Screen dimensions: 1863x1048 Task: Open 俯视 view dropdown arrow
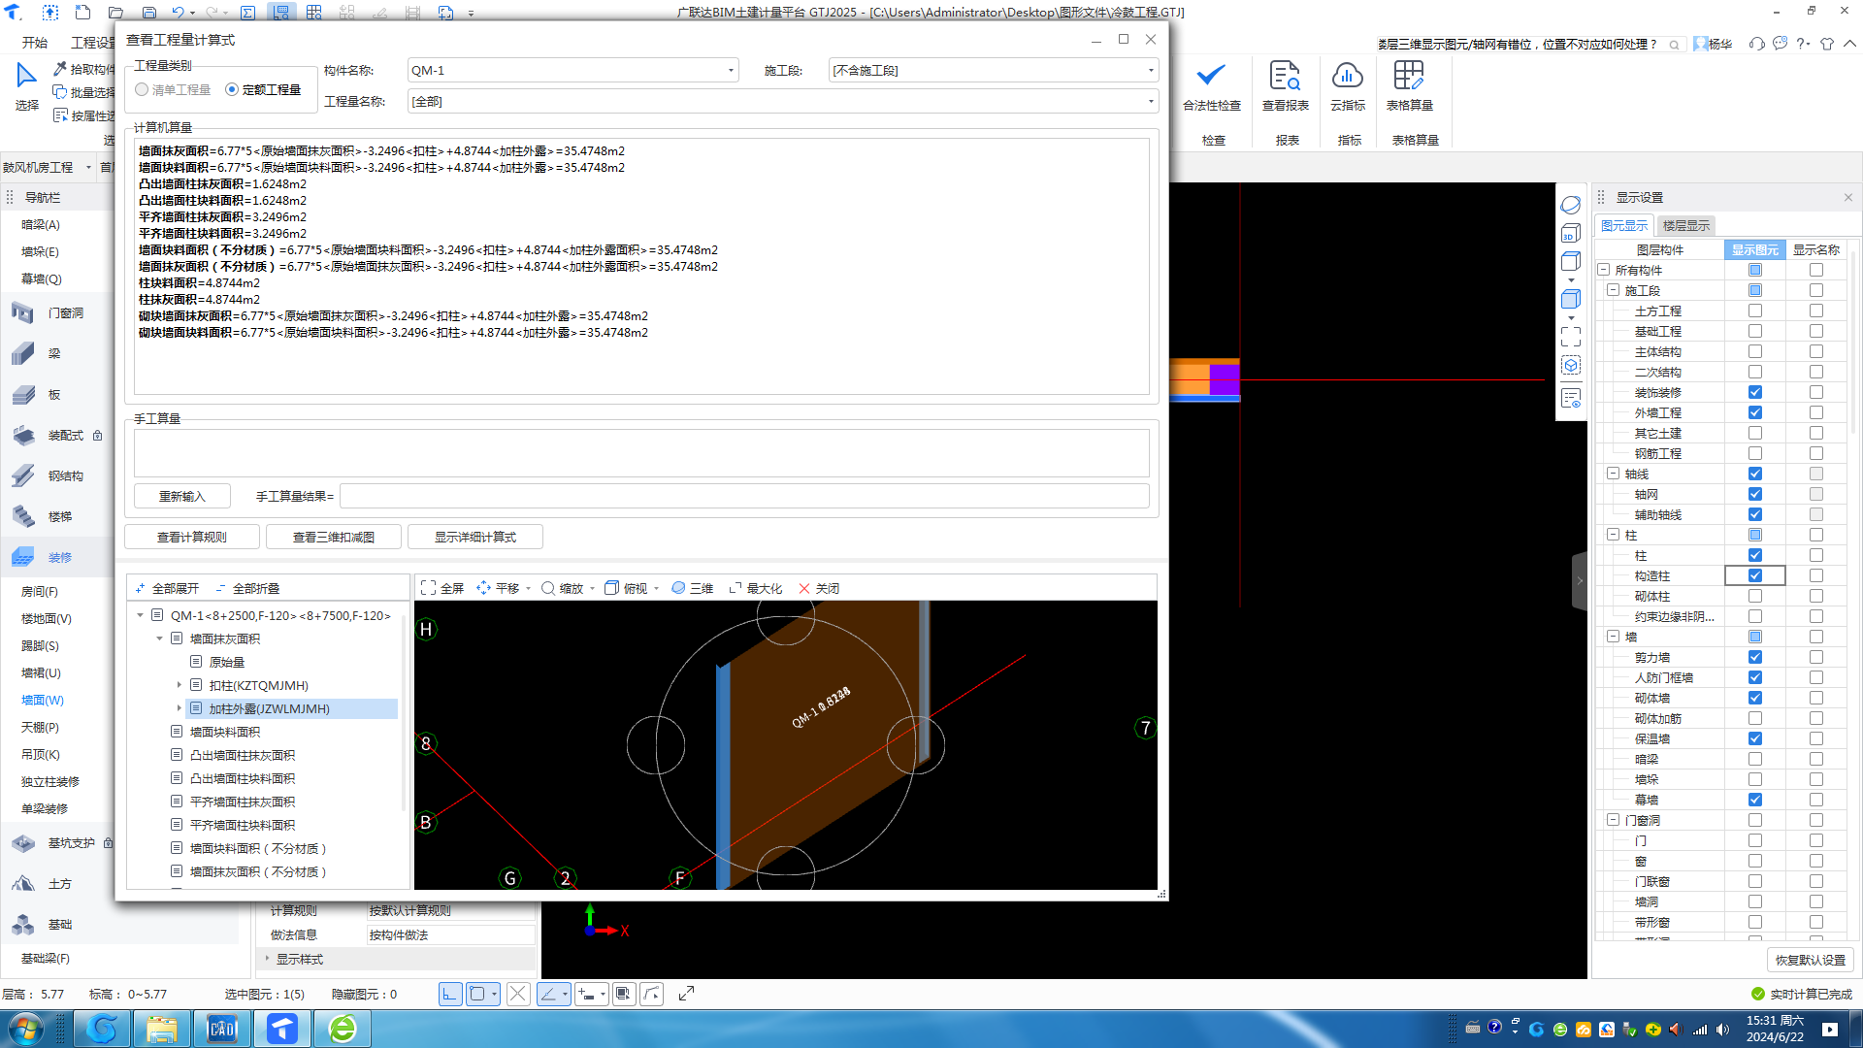pos(657,588)
